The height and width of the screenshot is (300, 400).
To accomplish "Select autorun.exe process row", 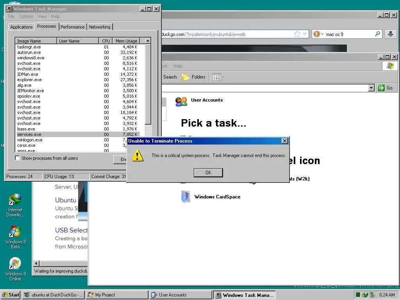I will click(78, 52).
